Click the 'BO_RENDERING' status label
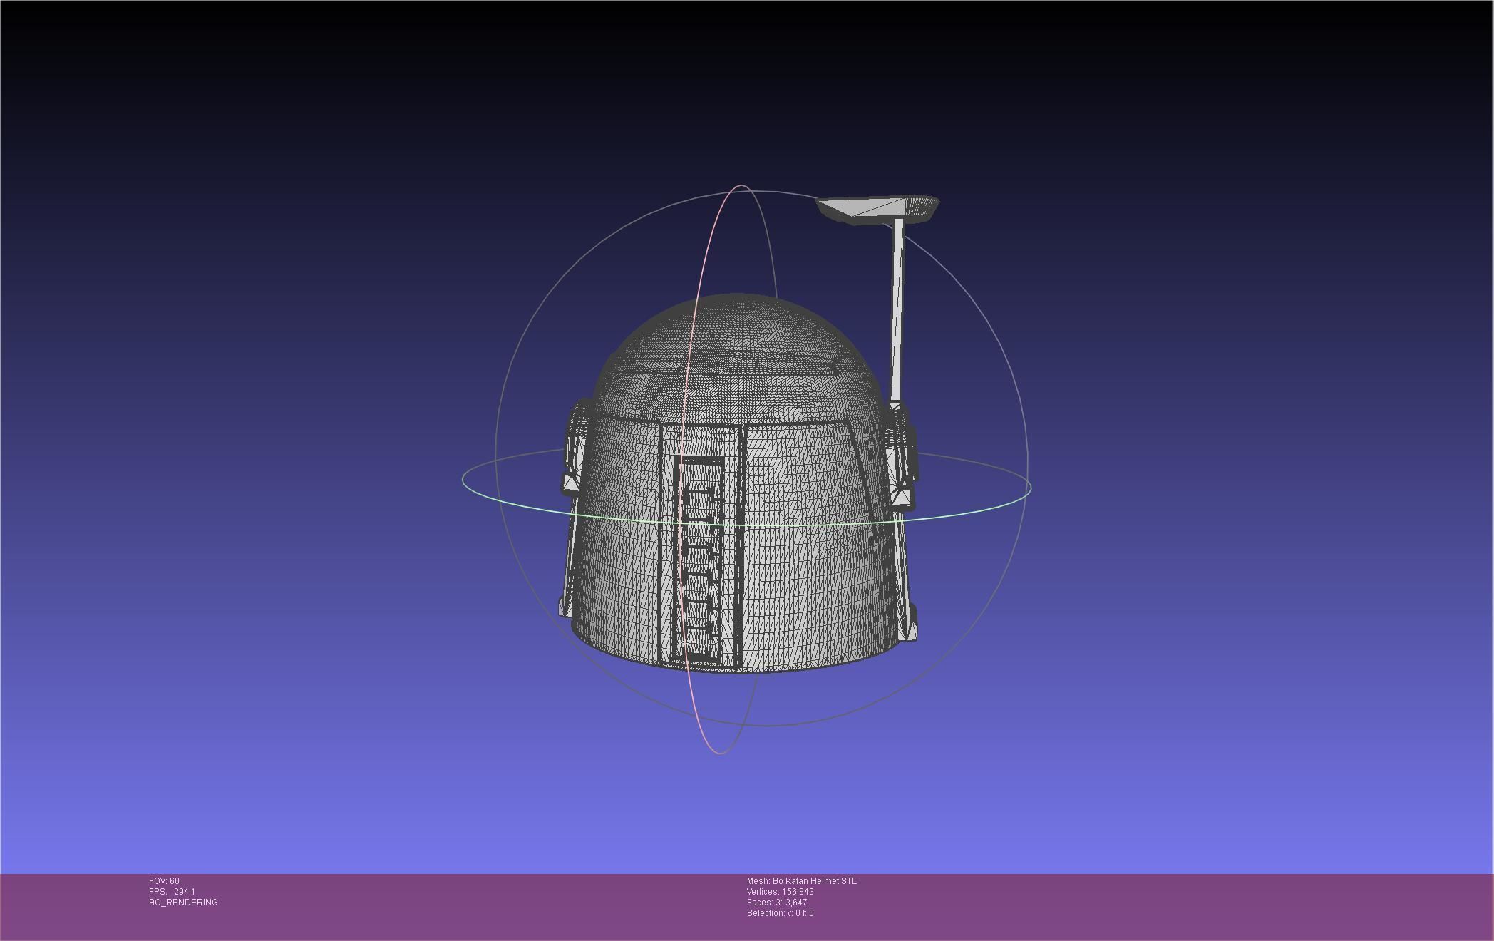Screen dimensions: 1494x941 [x=183, y=903]
